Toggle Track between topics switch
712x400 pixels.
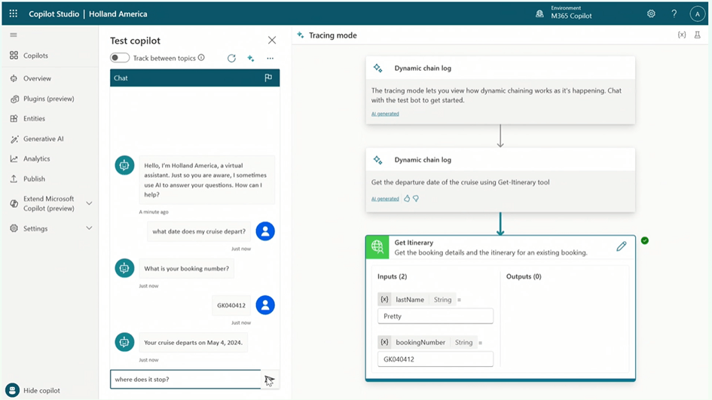[x=119, y=58]
